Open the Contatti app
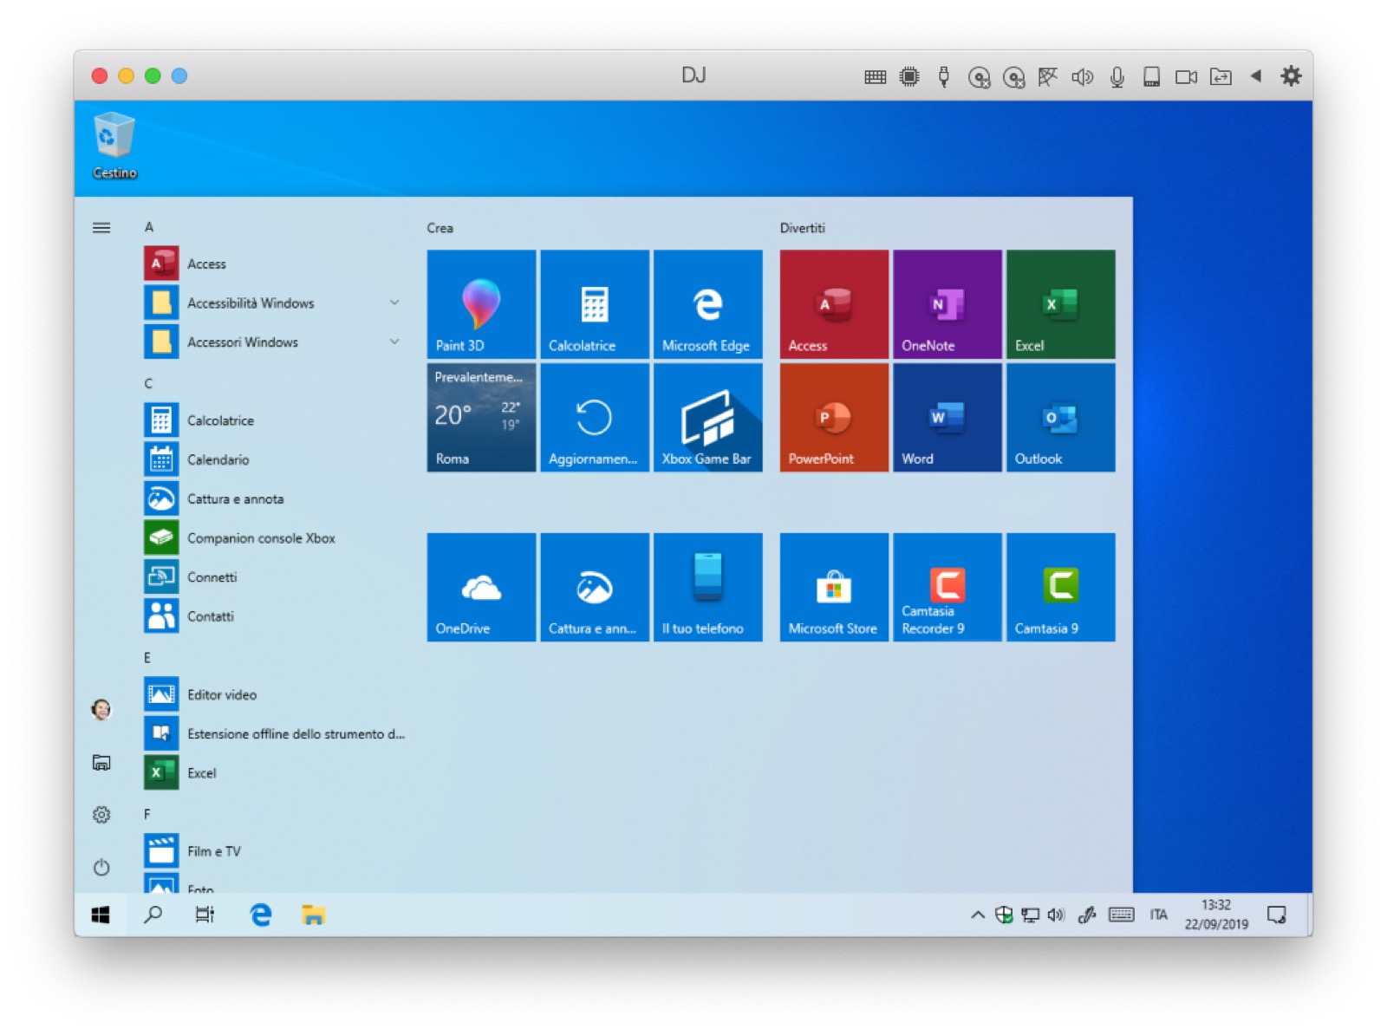1387x1035 pixels. point(275,616)
